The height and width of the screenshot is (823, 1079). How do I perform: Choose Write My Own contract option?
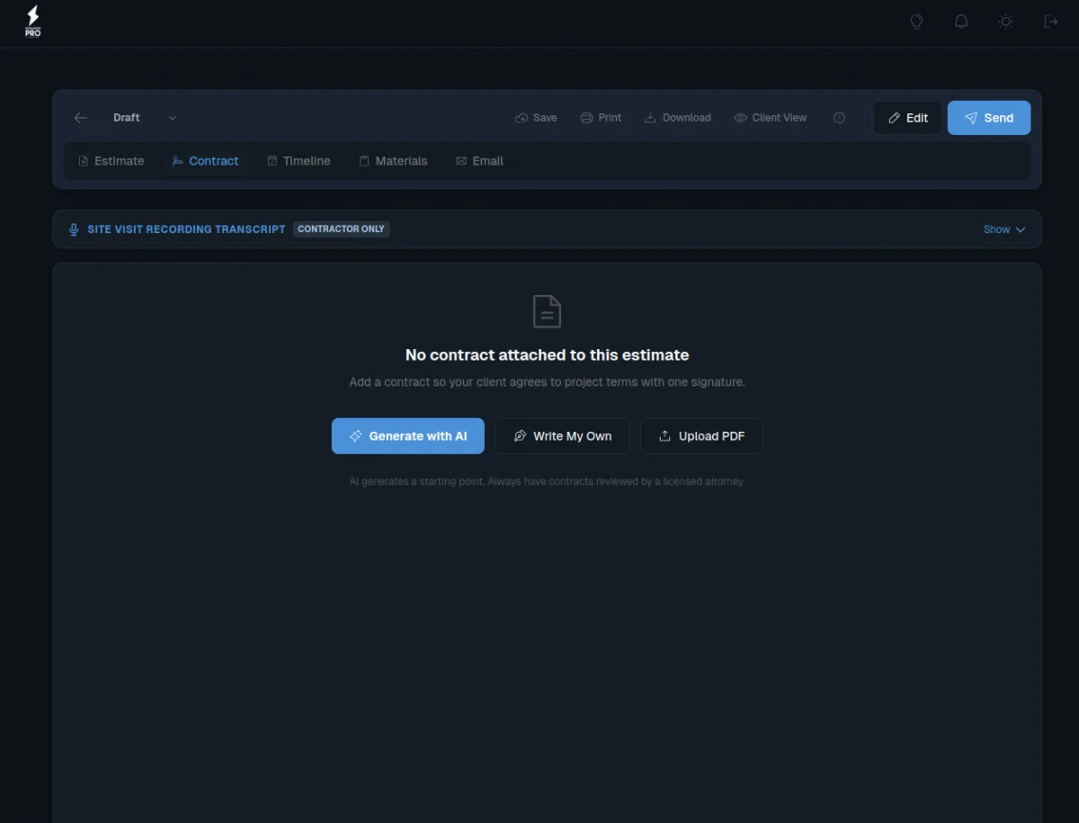562,435
